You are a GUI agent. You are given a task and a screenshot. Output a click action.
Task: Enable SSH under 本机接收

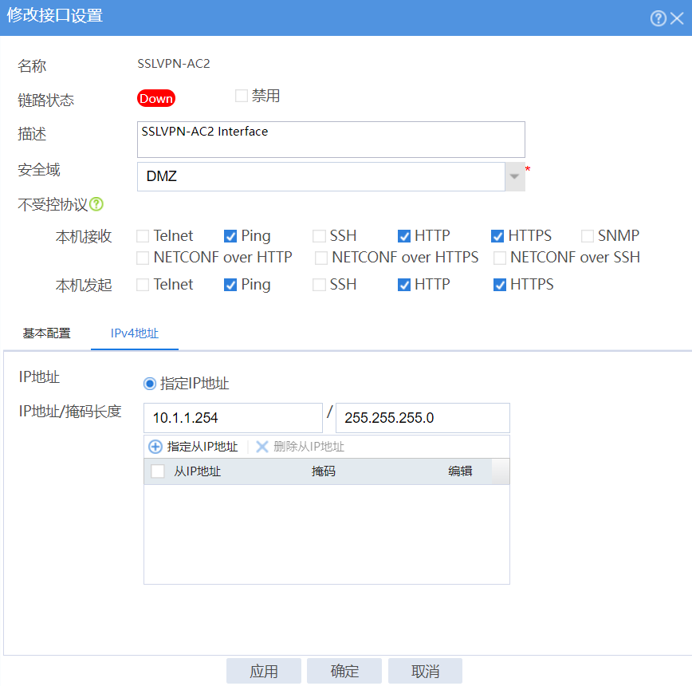[x=319, y=236]
